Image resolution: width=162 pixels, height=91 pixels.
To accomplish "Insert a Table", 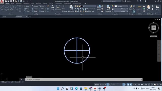I will 65,11.
